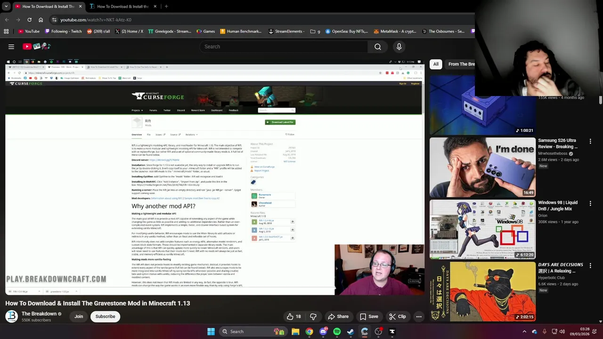Open options menu for Windows 98 Liquid DnB video

point(590,203)
